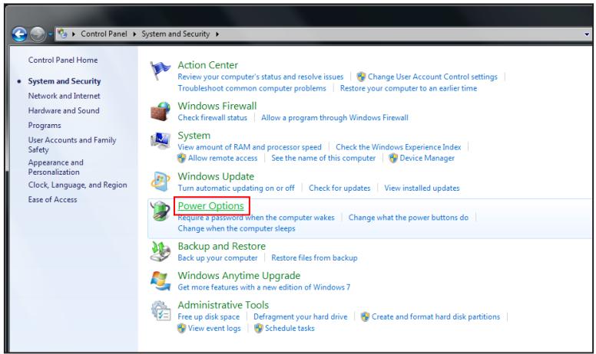Expand the arrow after Control Panel breadcrumb
The image size is (596, 354).
tap(134, 34)
